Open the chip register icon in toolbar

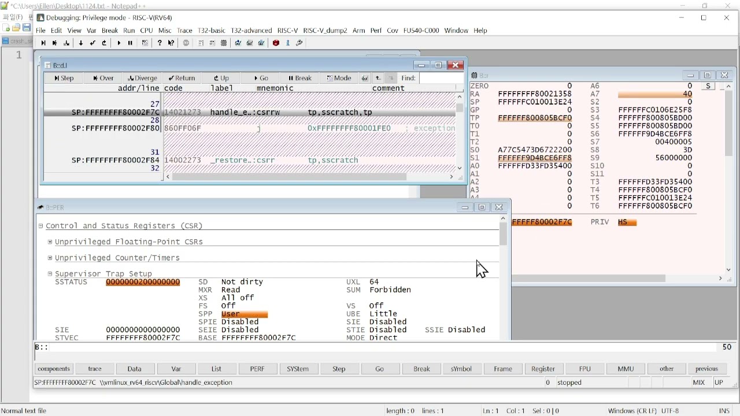(x=224, y=43)
